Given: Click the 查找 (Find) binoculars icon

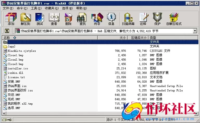Looking at the screenshot, I should click(82, 17).
